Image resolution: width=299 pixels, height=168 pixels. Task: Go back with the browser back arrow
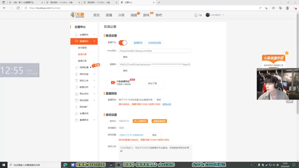point(4,8)
